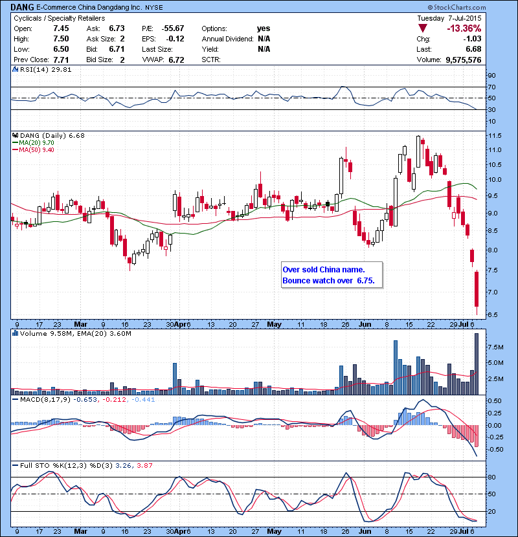Click the tallest volume bar on July 7
The image size is (518, 537).
tap(477, 364)
